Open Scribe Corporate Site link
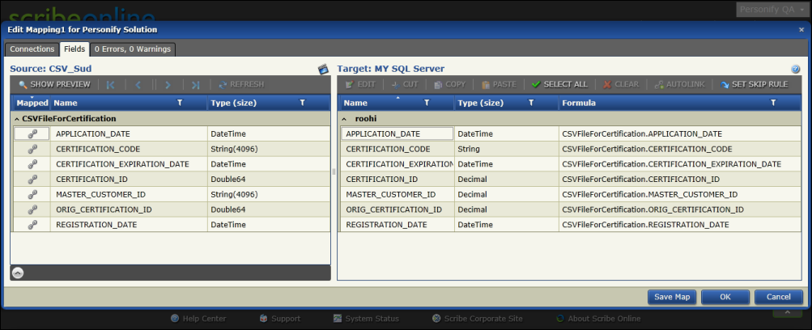Screen dimensions: 812x330 (478, 319)
